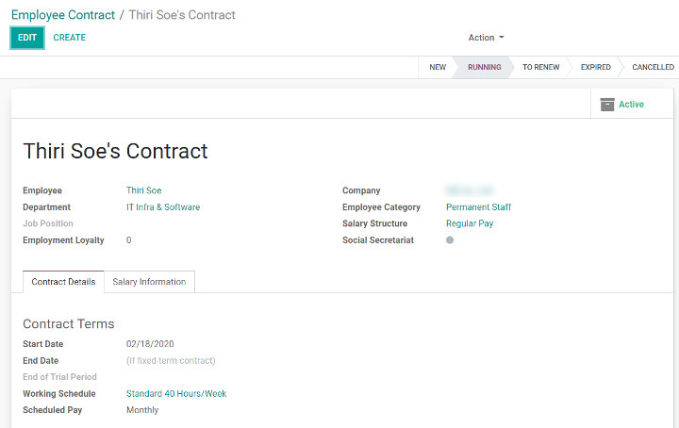Click the CREATE button
Viewport: 679px width, 428px height.
69,38
